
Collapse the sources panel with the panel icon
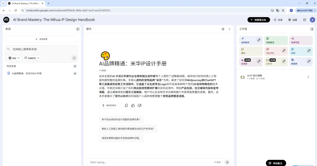(x=78, y=29)
